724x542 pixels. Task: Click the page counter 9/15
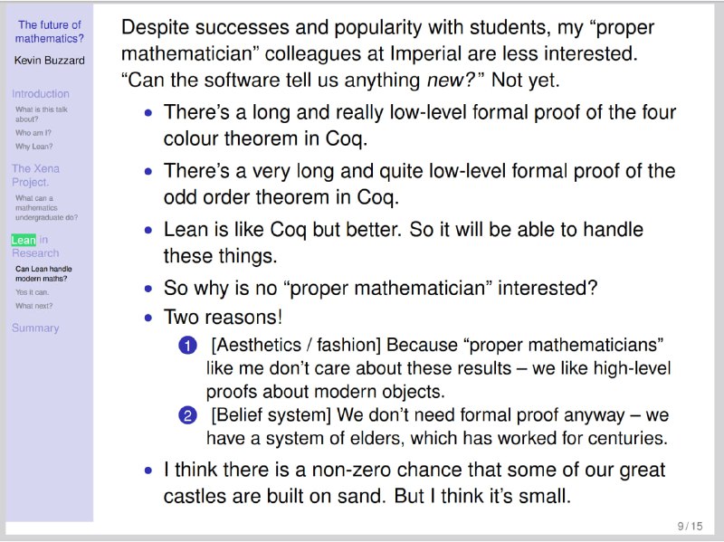pos(690,527)
